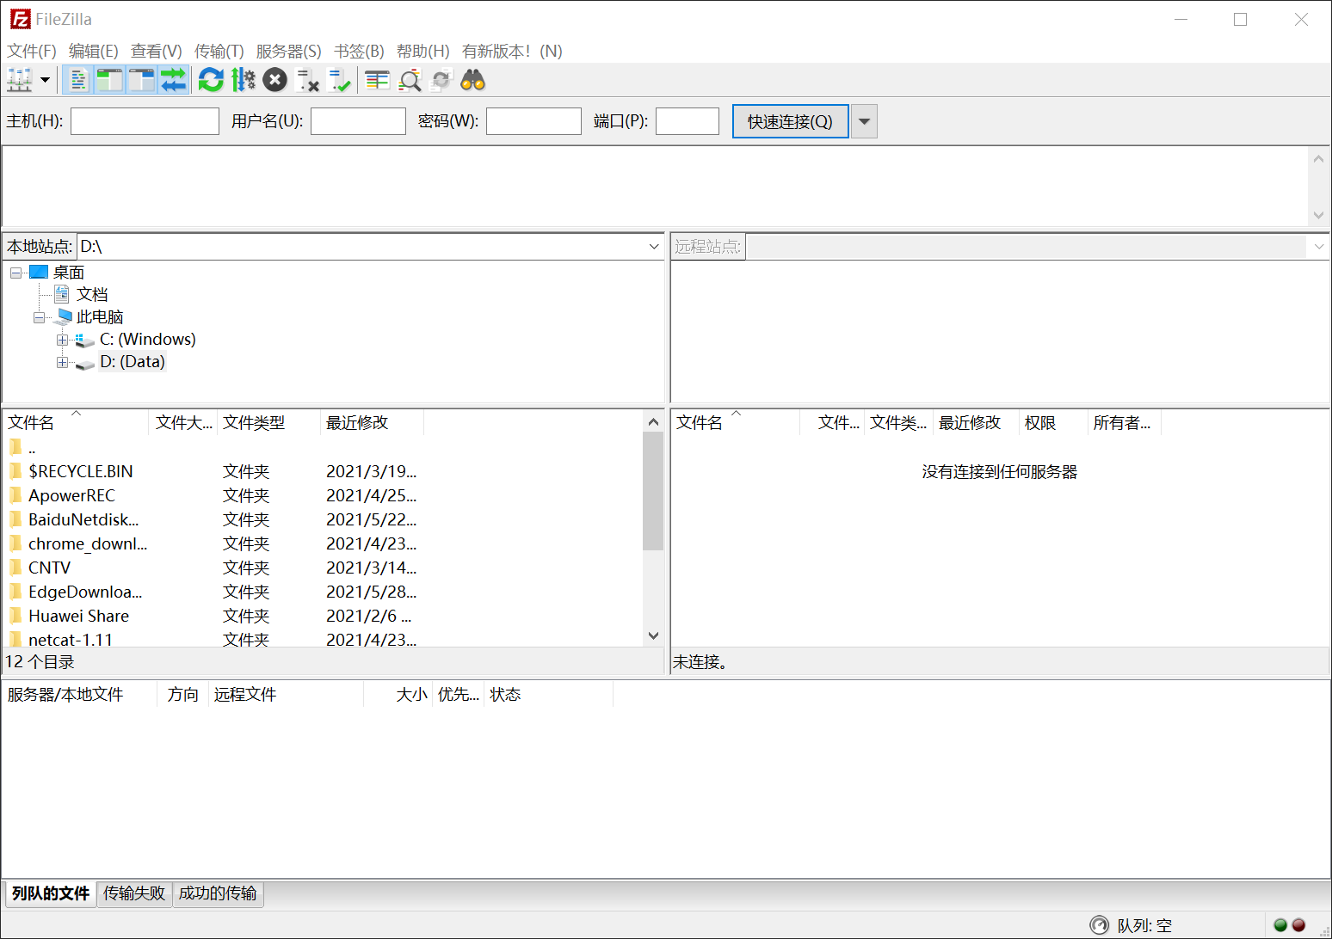The height and width of the screenshot is (939, 1332).
Task: Toggle directory comparison icon
Action: click(410, 80)
